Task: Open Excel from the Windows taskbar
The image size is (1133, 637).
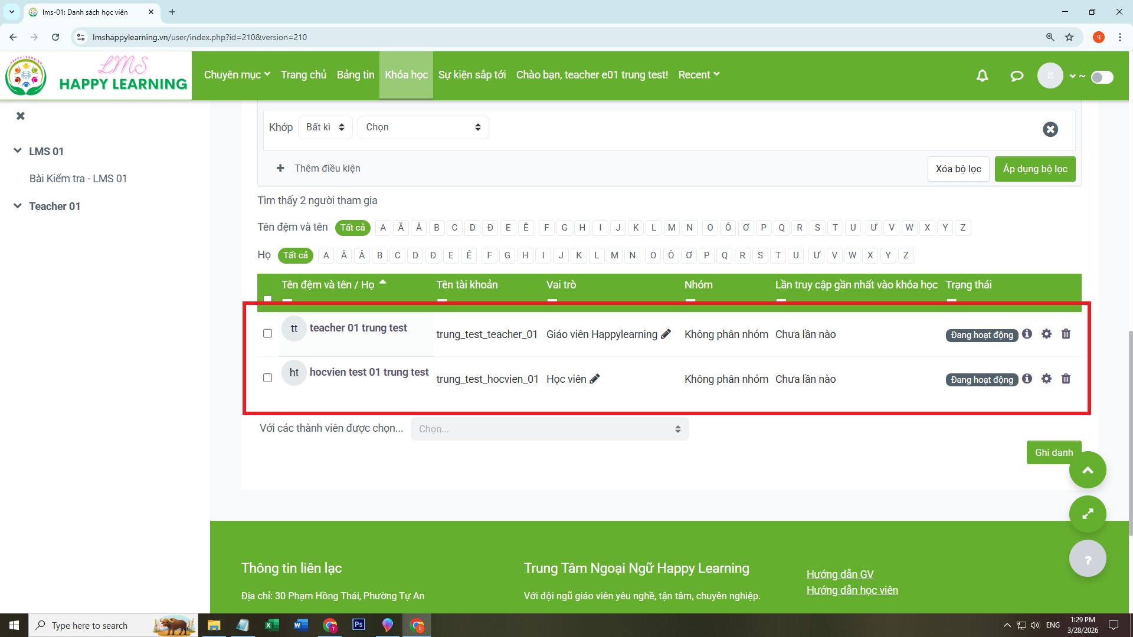Action: [x=271, y=625]
